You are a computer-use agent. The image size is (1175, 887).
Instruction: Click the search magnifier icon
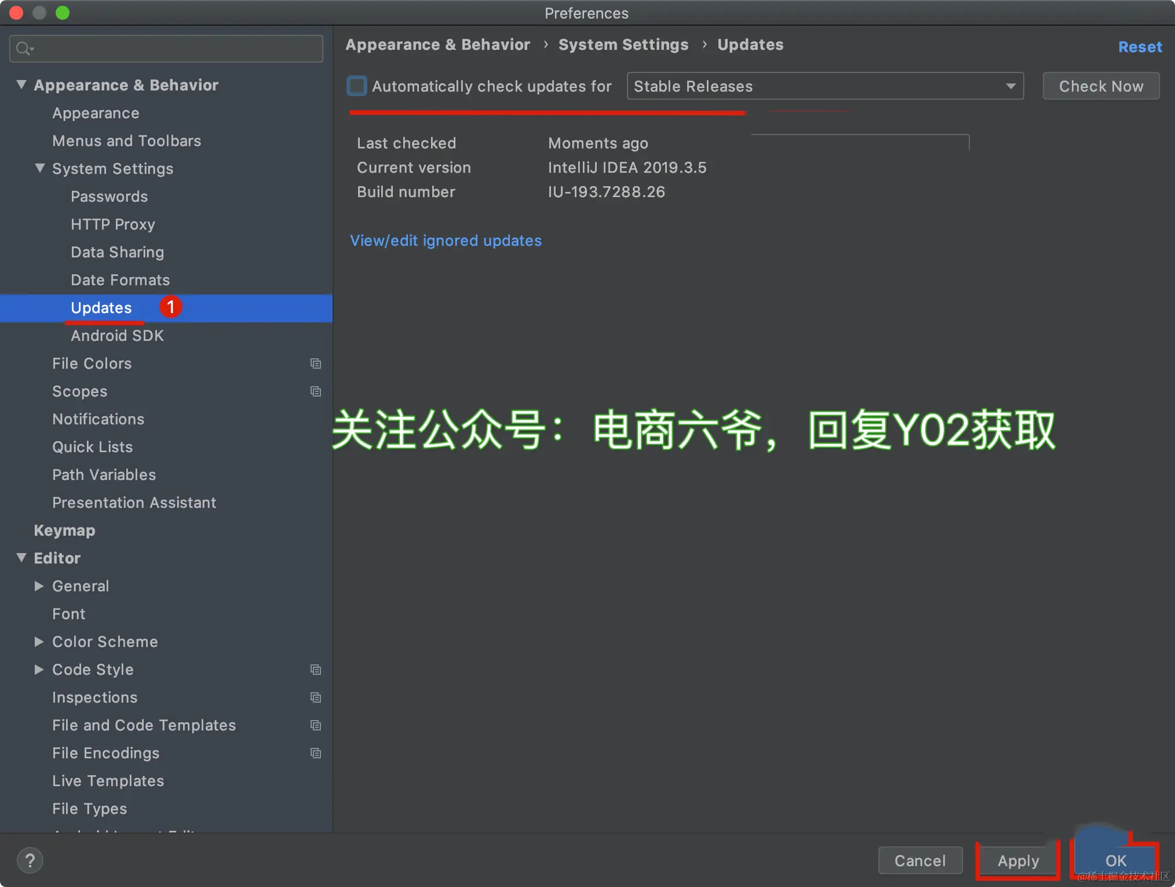(23, 49)
